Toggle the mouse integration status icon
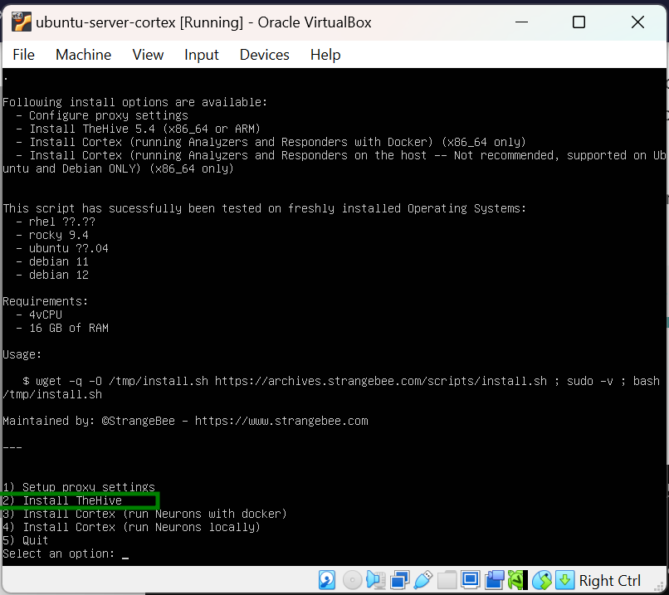 pyautogui.click(x=542, y=581)
